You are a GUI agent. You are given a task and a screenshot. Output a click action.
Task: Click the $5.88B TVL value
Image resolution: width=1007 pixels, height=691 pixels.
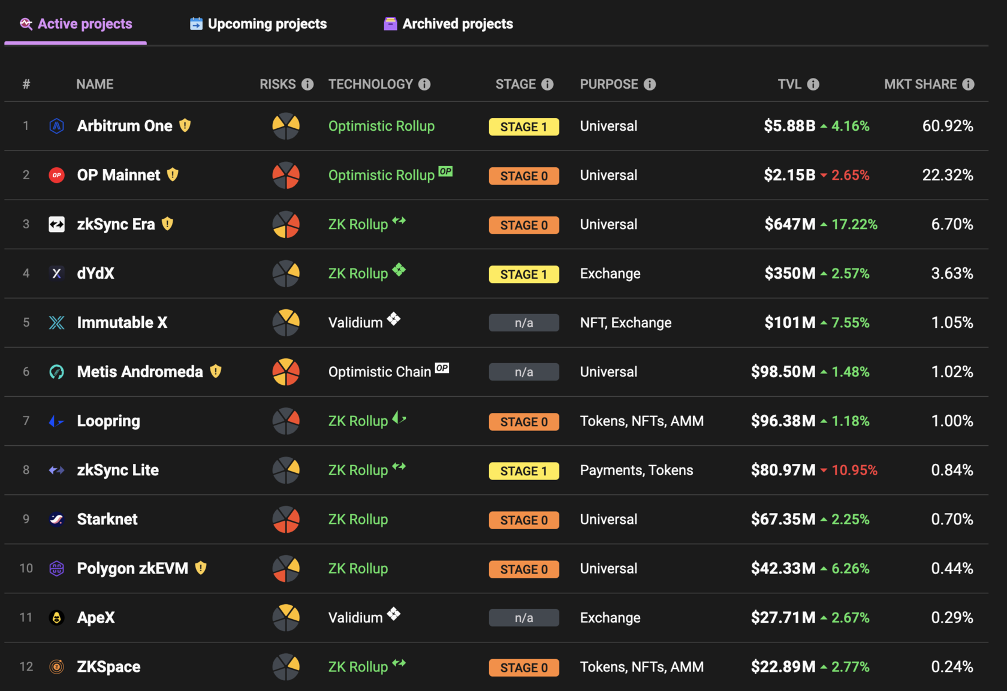pyautogui.click(x=789, y=126)
